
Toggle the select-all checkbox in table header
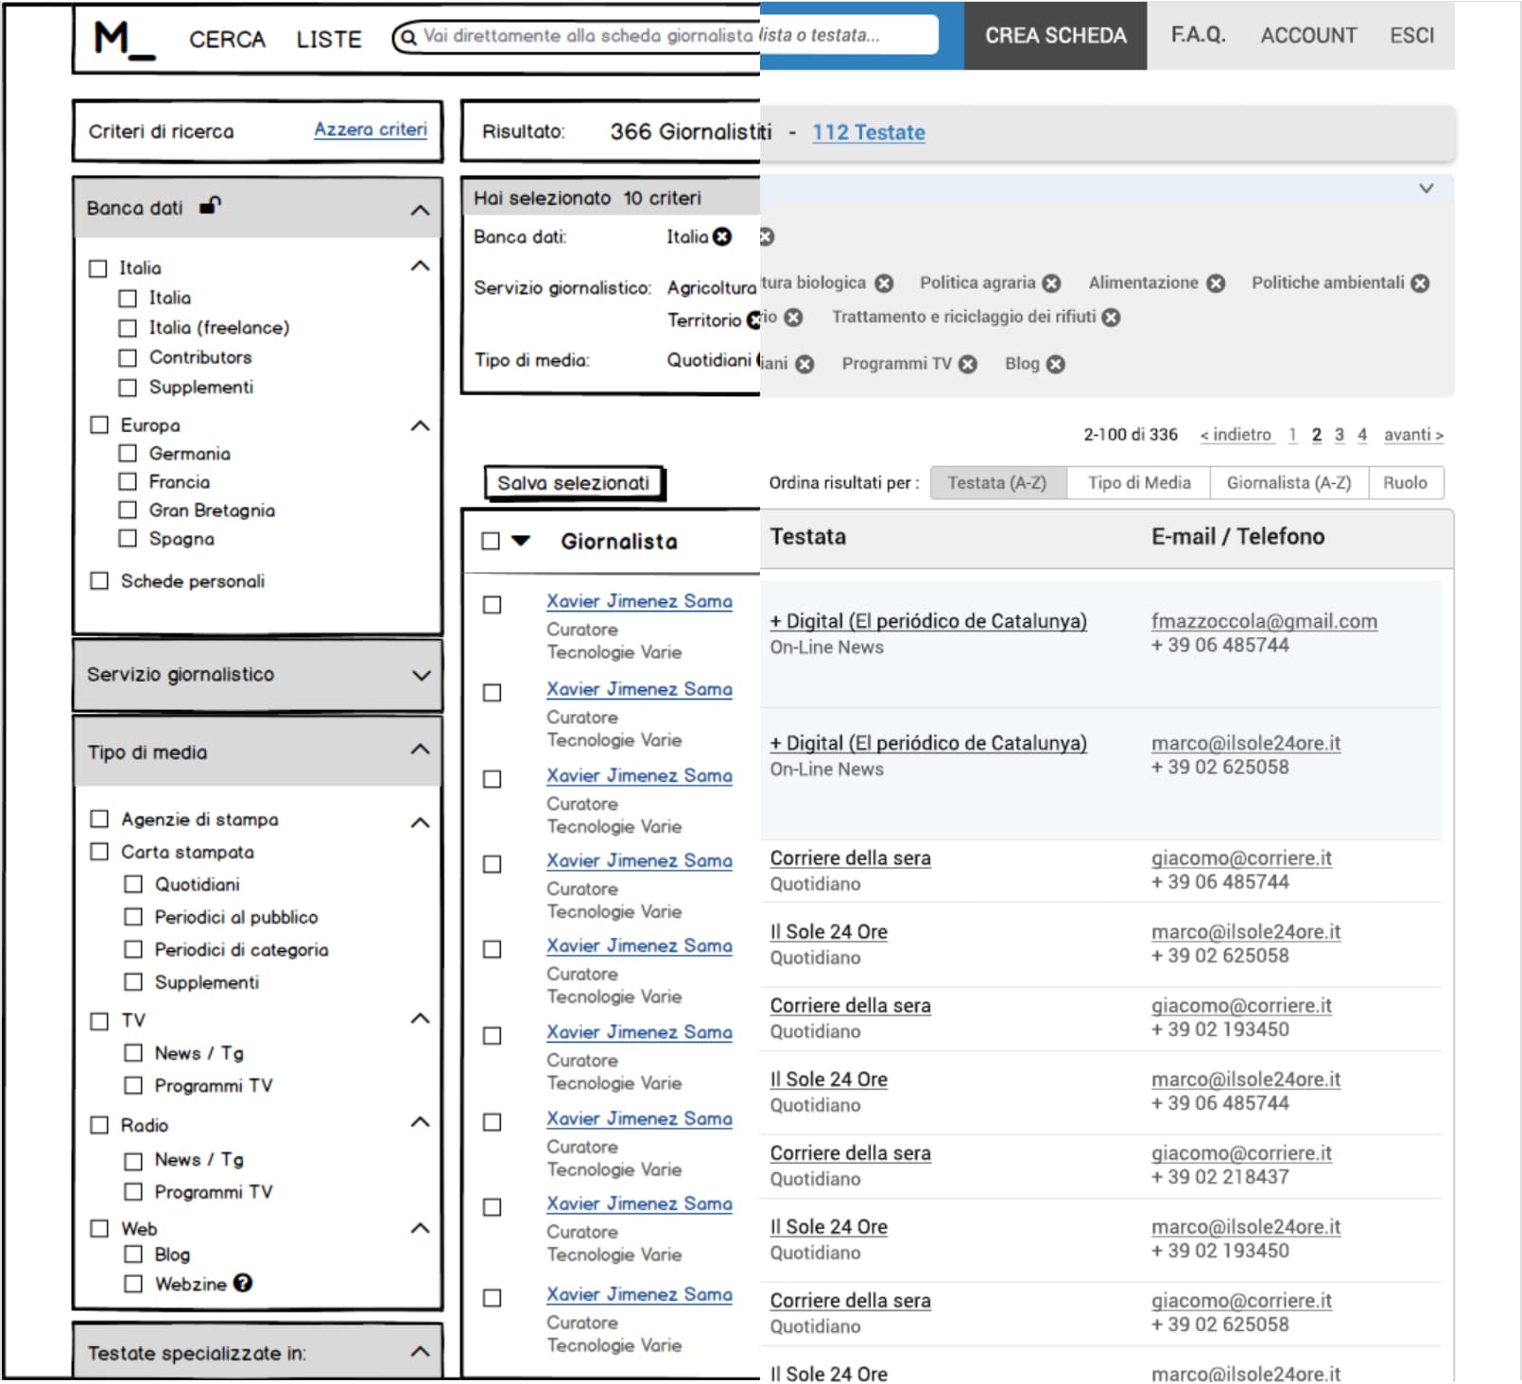click(x=491, y=541)
